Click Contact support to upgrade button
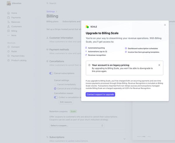 100,94
